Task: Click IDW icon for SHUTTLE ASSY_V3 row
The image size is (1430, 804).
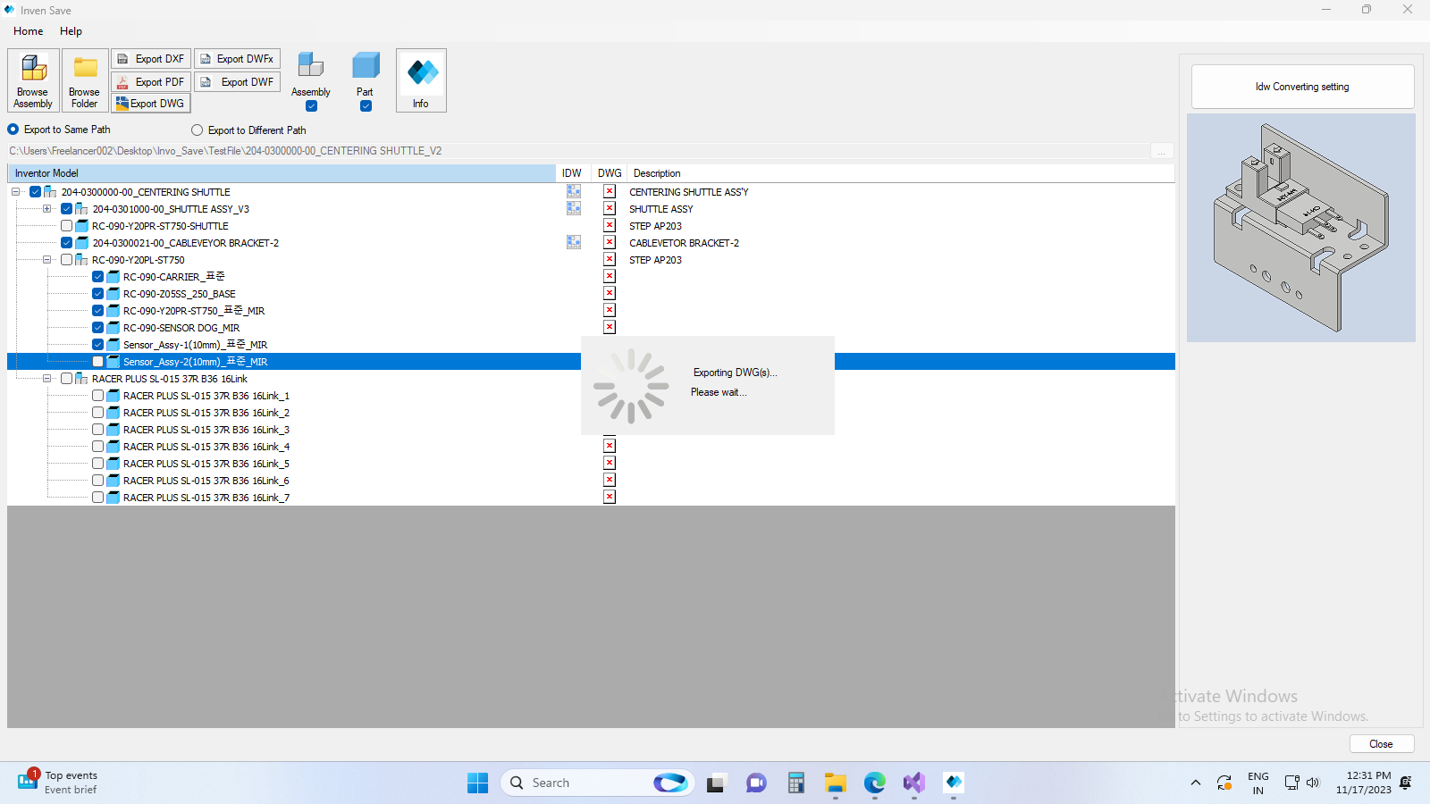Action: pyautogui.click(x=574, y=208)
